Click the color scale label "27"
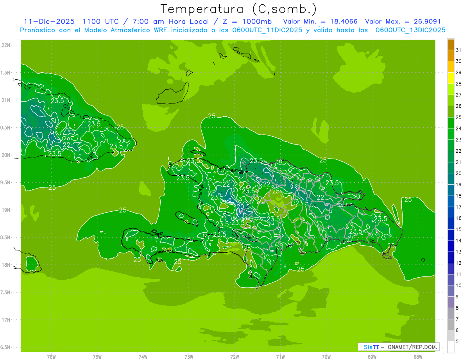 pyautogui.click(x=459, y=95)
